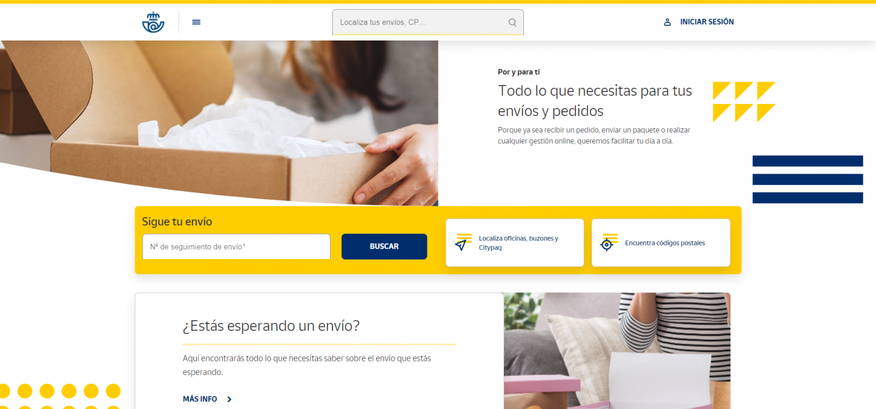
Task: Click INICIAR SESIÓN to log in
Action: [x=707, y=22]
